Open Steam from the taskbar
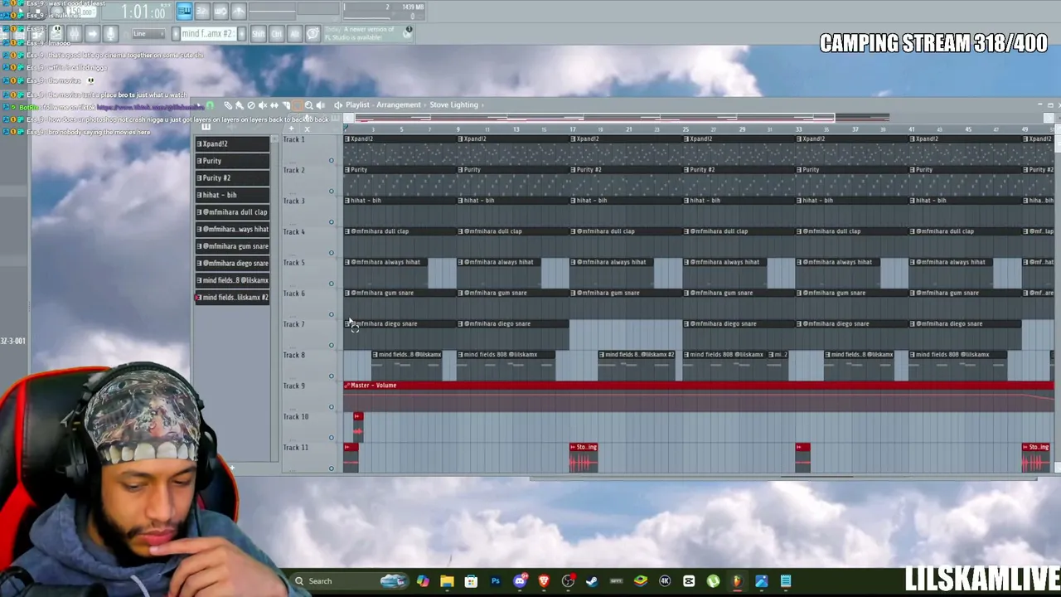 pyautogui.click(x=592, y=581)
